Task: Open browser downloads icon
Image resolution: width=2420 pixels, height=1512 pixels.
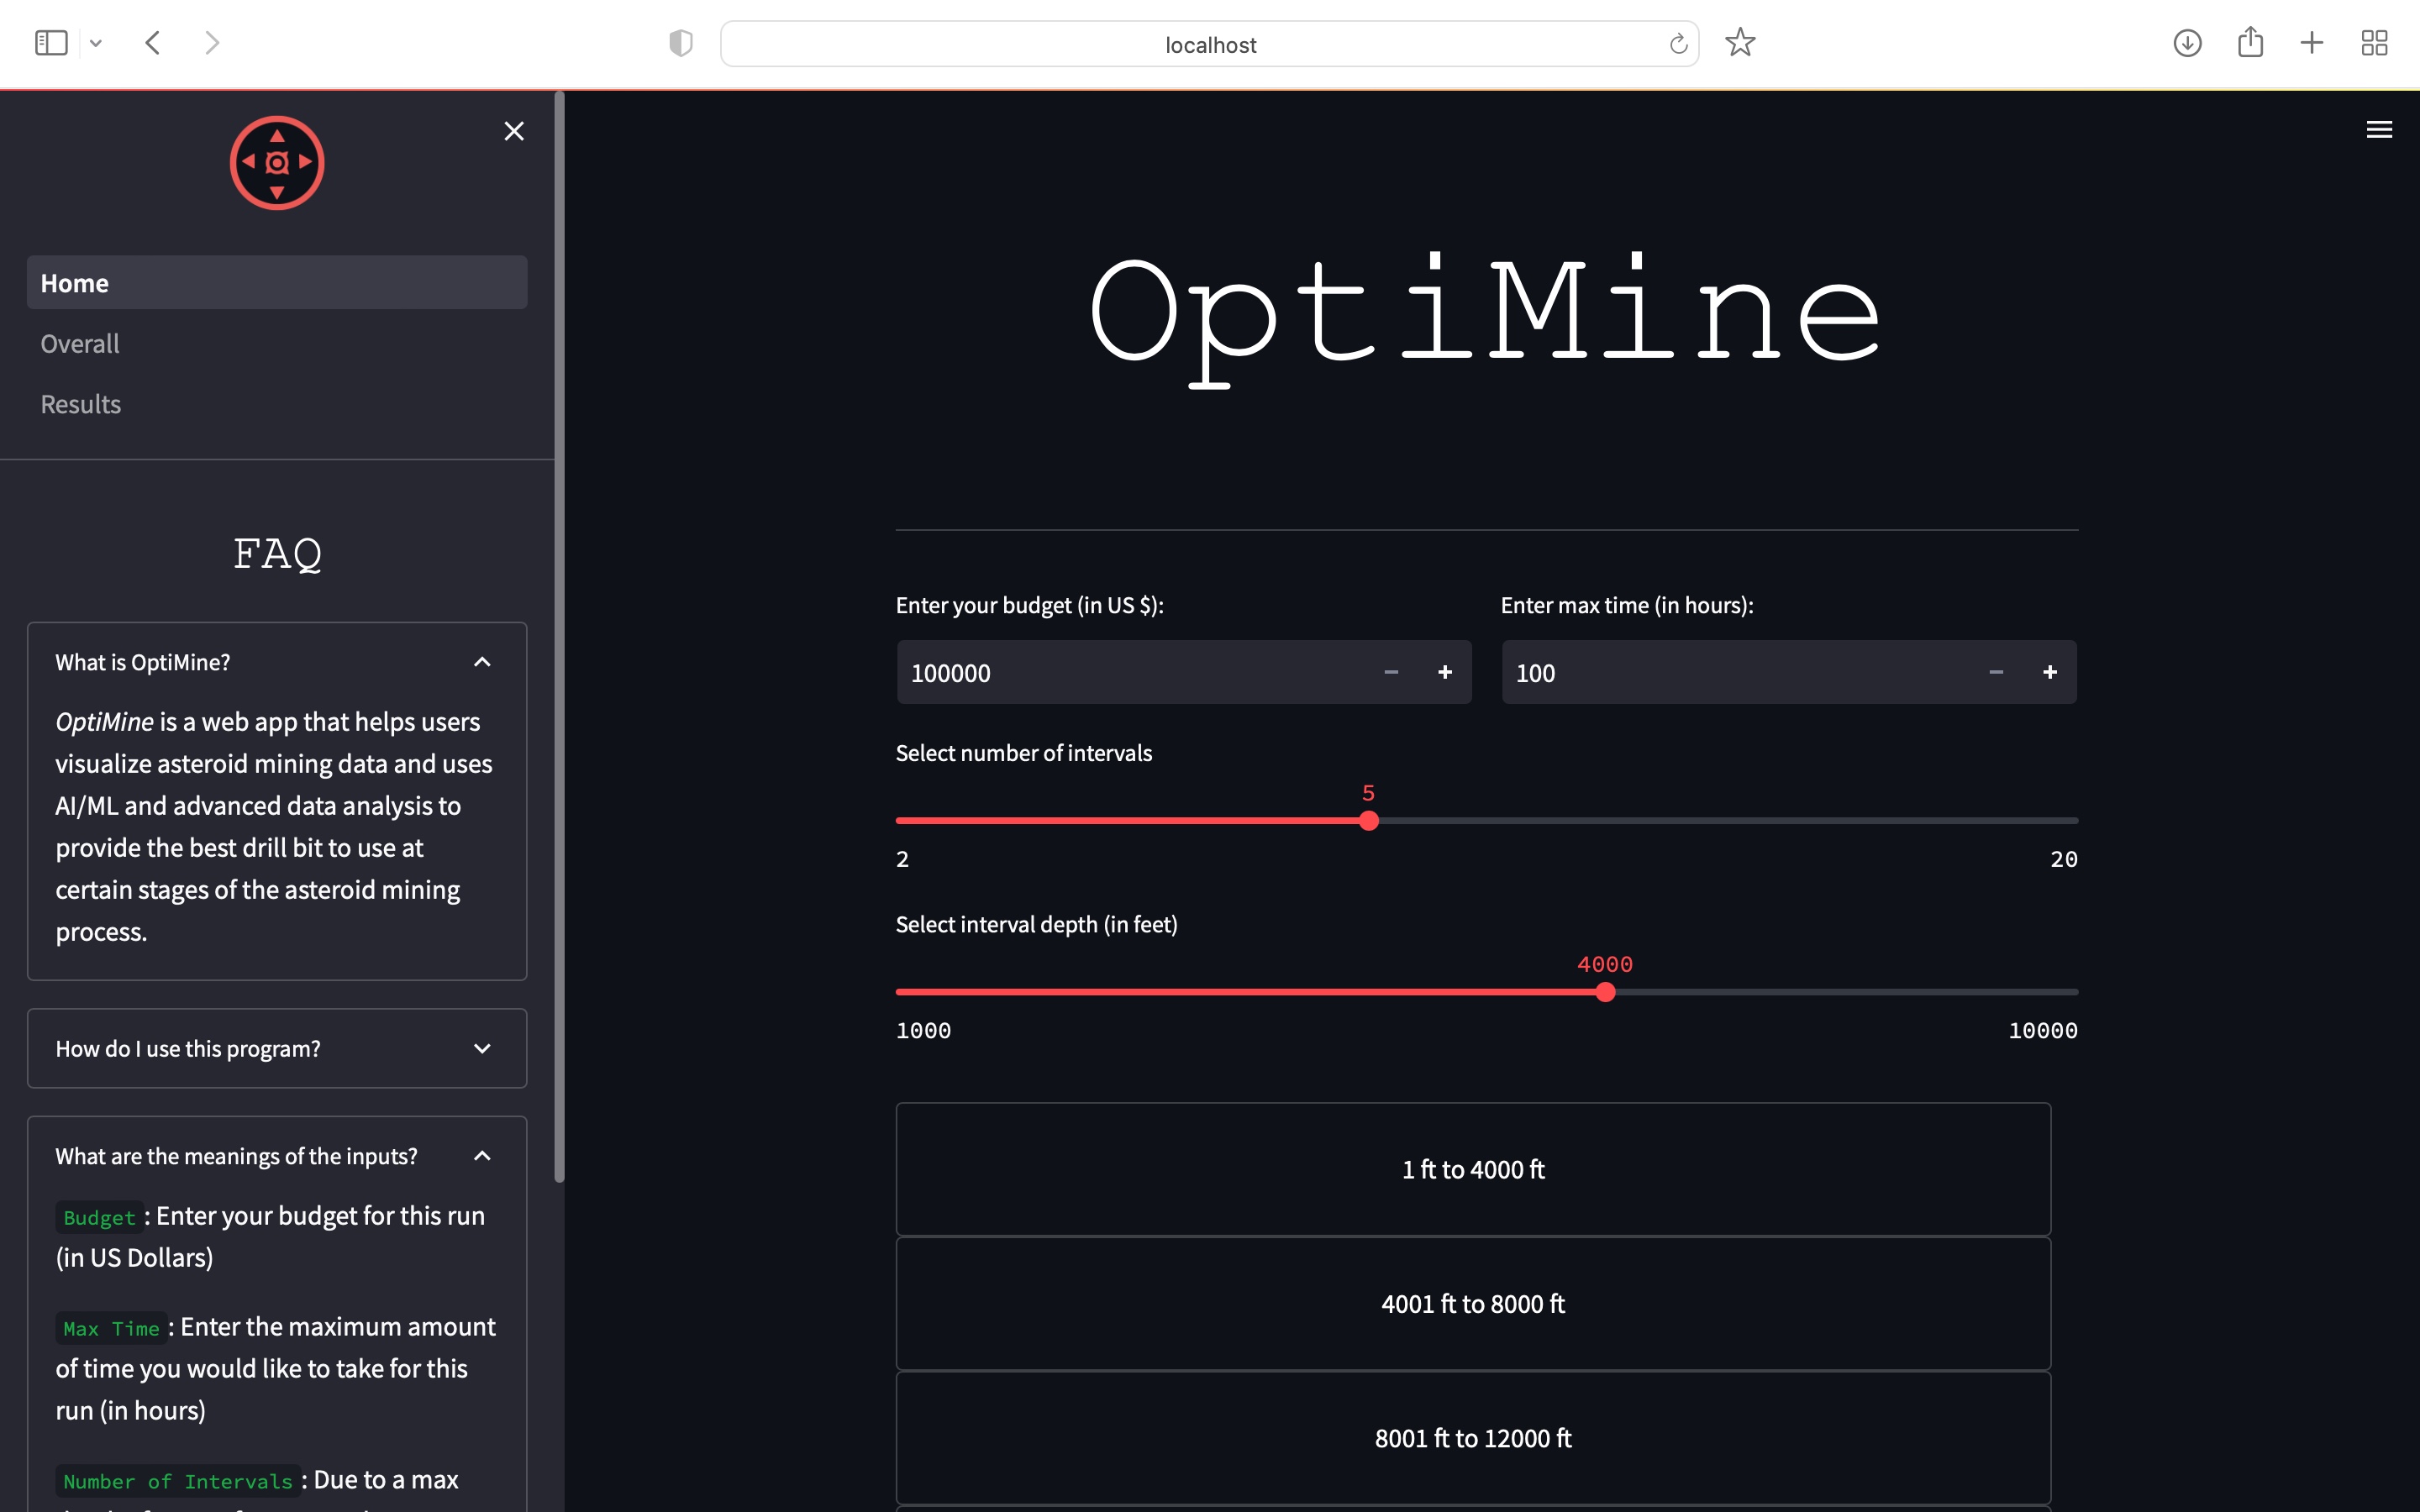Action: pyautogui.click(x=2187, y=43)
